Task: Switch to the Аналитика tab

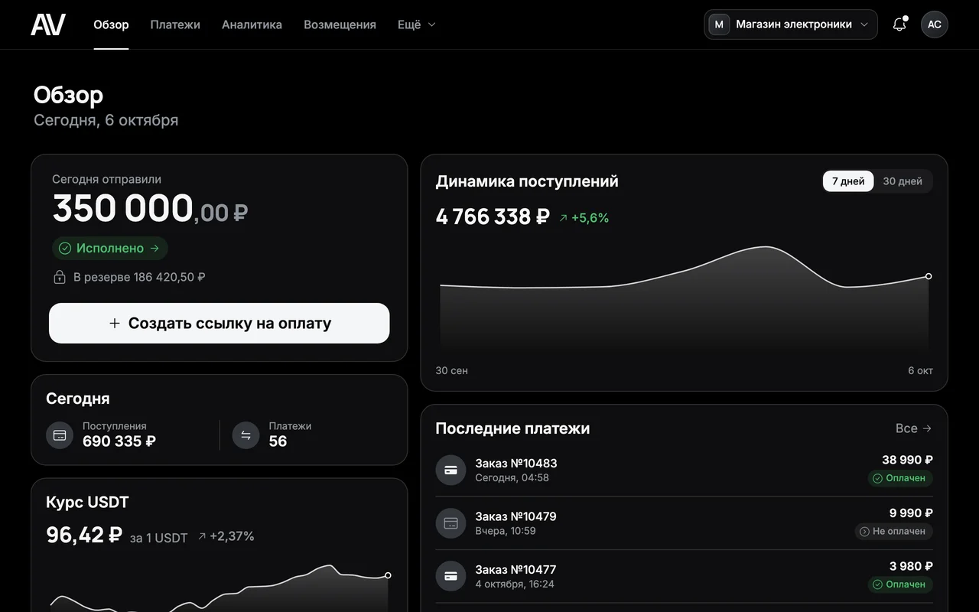Action: coord(252,24)
